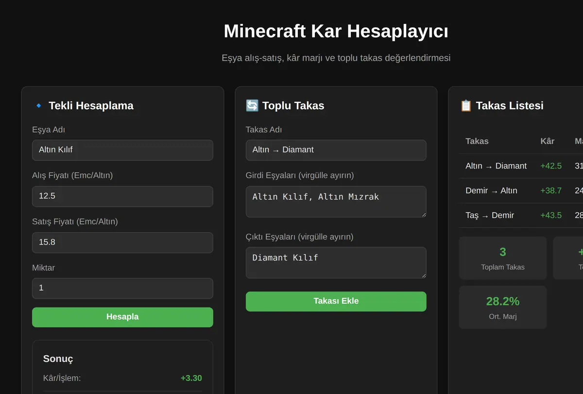The height and width of the screenshot is (394, 583).
Task: Click the refresh arrows icon beside Toplu Takas
Action: (x=252, y=105)
